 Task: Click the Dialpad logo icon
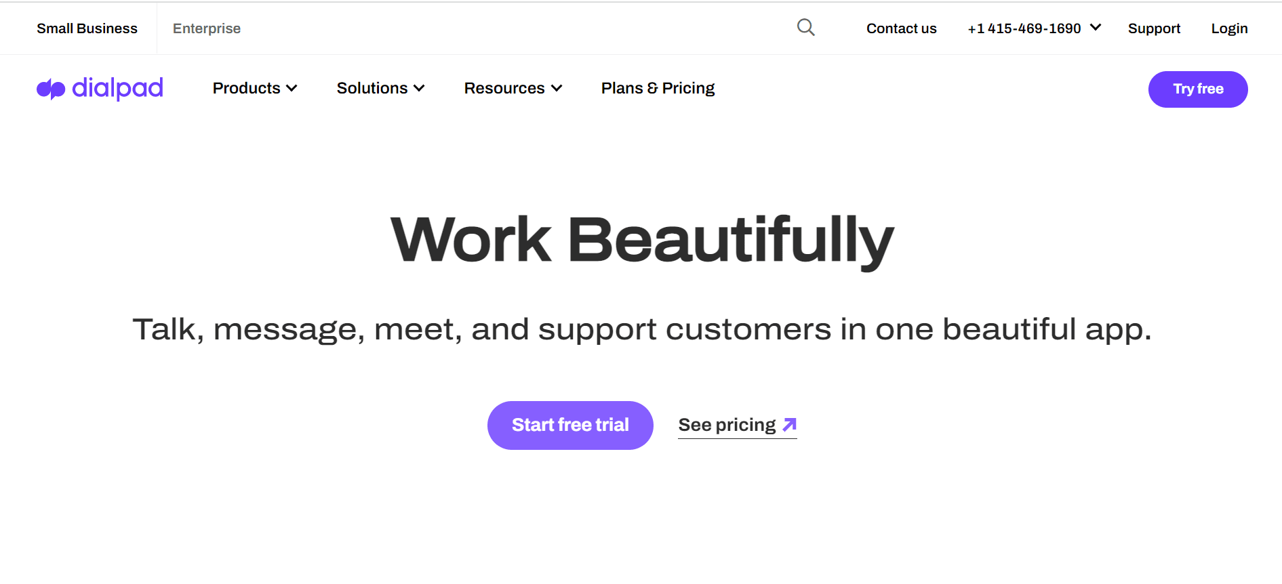(51, 89)
